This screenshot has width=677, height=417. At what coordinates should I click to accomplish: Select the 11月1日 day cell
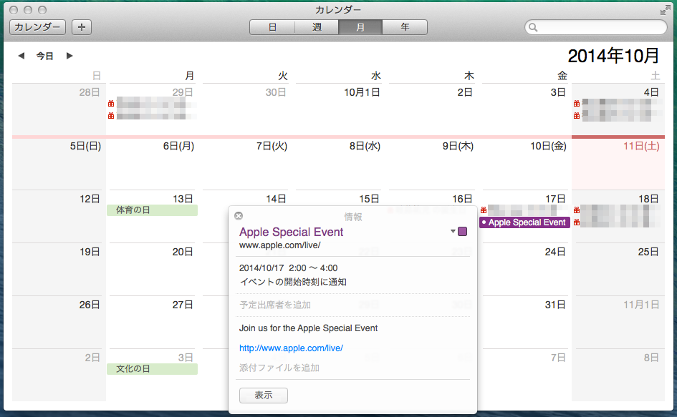coord(618,322)
